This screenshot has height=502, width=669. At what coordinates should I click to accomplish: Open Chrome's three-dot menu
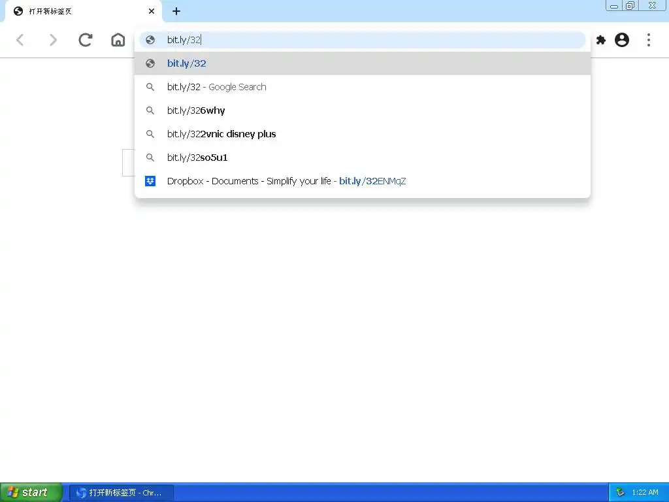(649, 40)
